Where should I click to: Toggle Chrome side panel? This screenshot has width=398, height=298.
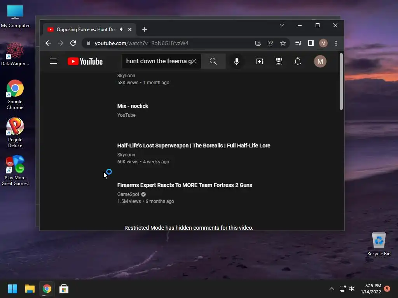point(311,43)
